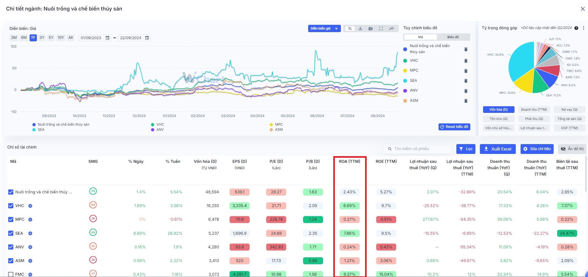Switch to the 'Mã' customization tab
Viewport: 588px width, 277px height.
click(x=420, y=37)
